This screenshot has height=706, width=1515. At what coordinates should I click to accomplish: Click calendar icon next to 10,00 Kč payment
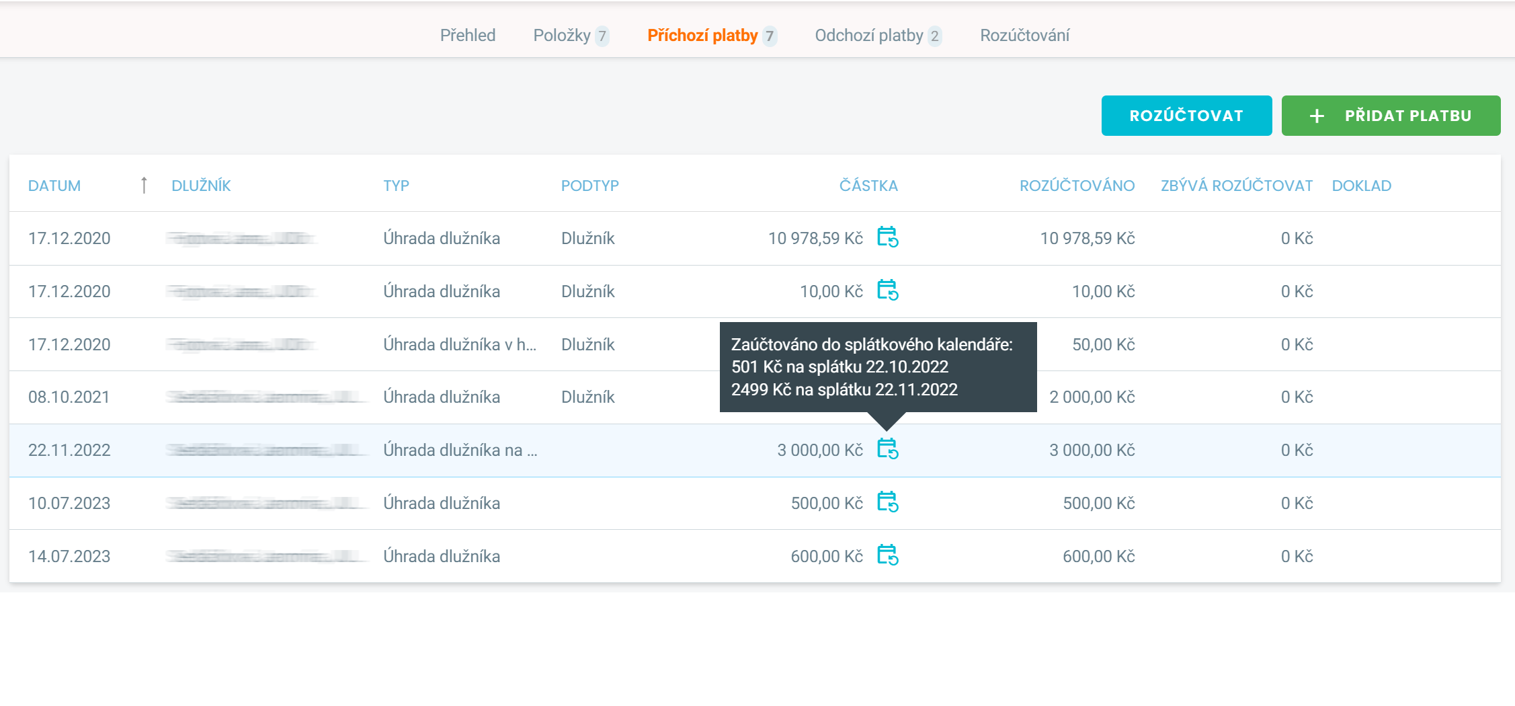click(x=887, y=290)
